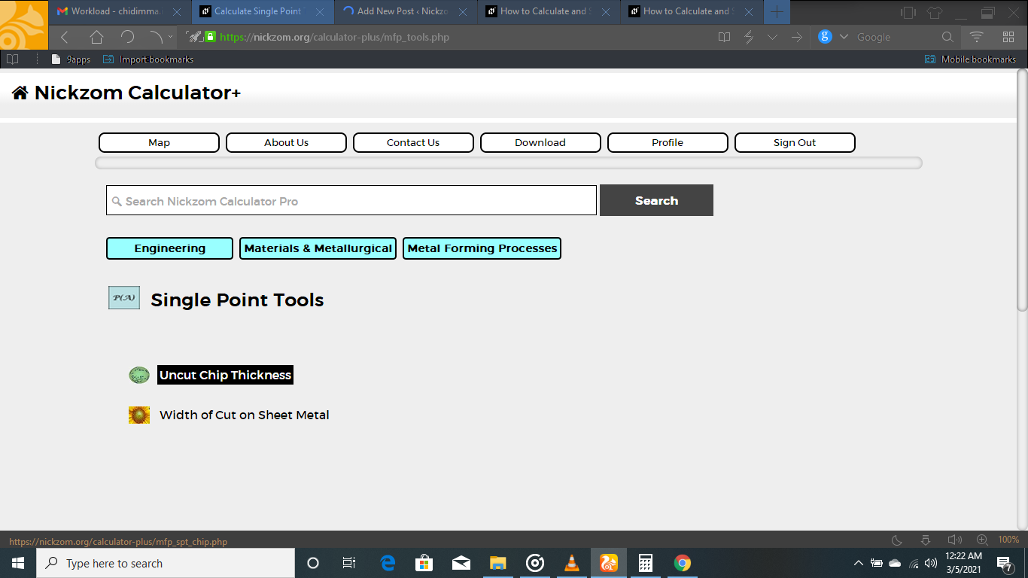Click the Nickzom Calculator+ home icon

tap(20, 93)
